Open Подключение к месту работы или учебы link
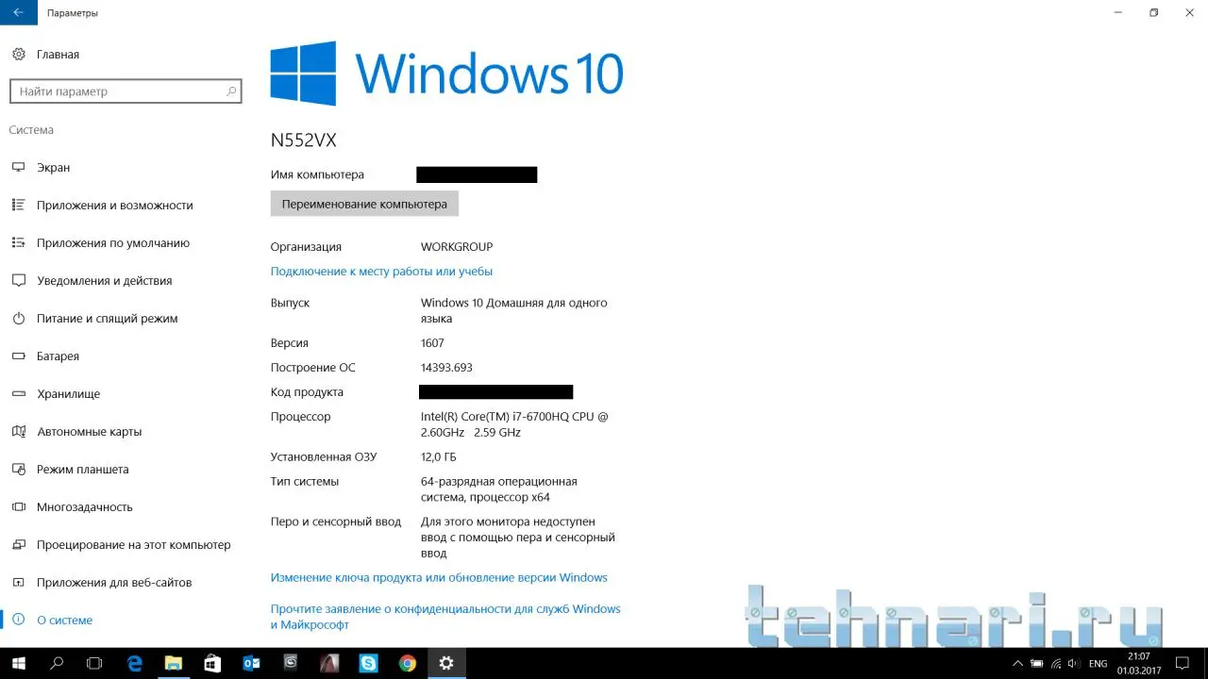This screenshot has width=1208, height=679. click(x=381, y=272)
